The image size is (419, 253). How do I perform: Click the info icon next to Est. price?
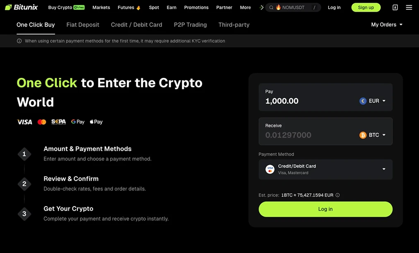coord(337,195)
